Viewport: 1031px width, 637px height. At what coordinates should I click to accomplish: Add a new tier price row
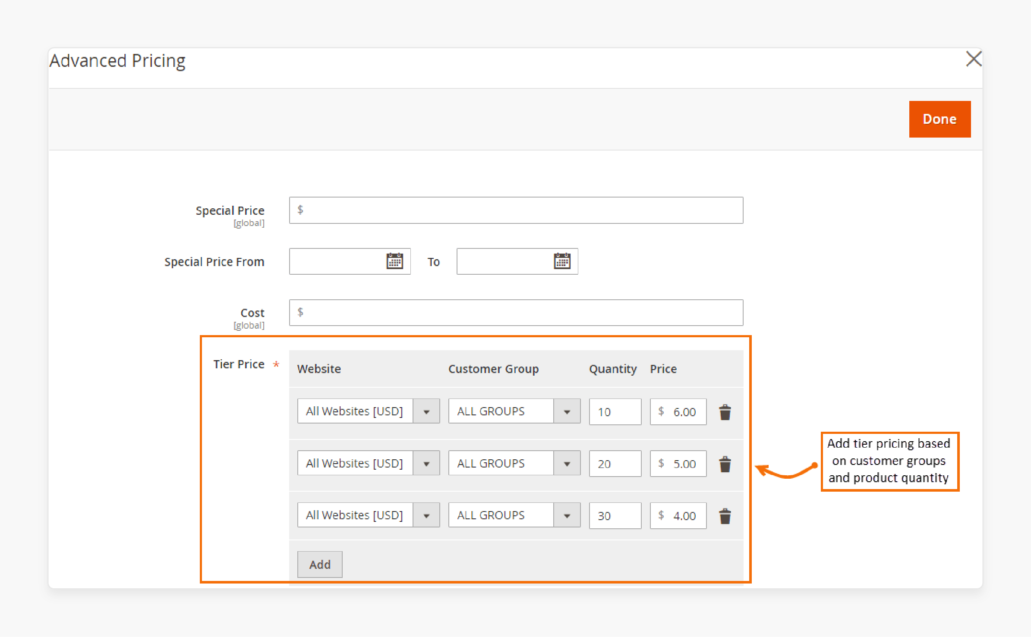pyautogui.click(x=320, y=564)
